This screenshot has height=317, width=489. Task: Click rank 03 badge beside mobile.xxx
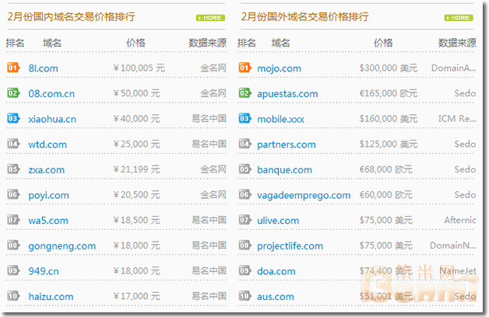click(245, 119)
